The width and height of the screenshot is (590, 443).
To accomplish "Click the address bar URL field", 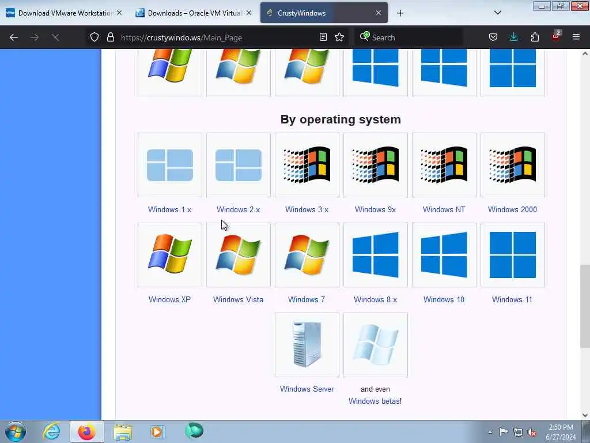I will pyautogui.click(x=217, y=37).
